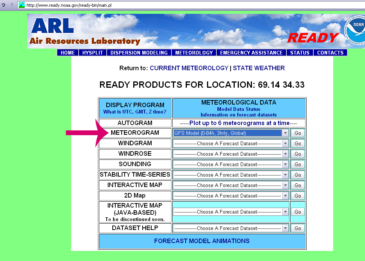Click Go for the DATASET HELP row

pos(298,228)
